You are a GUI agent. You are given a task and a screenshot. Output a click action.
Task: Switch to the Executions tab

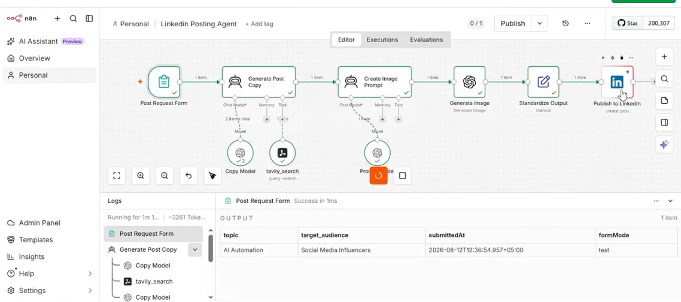point(382,39)
